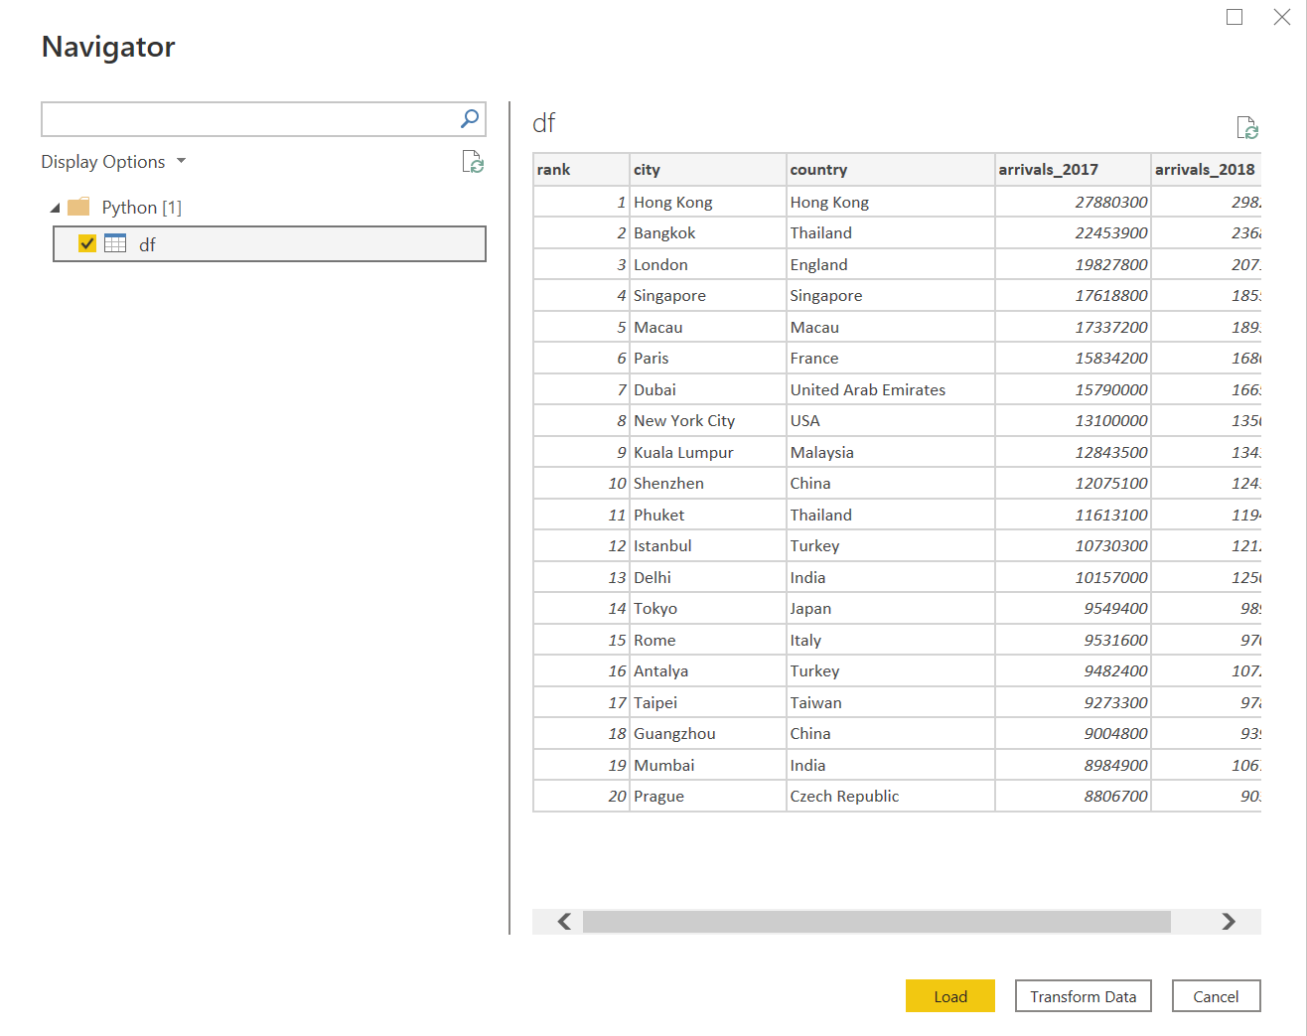Select the df tree item
The height and width of the screenshot is (1036, 1307).
pos(269,243)
